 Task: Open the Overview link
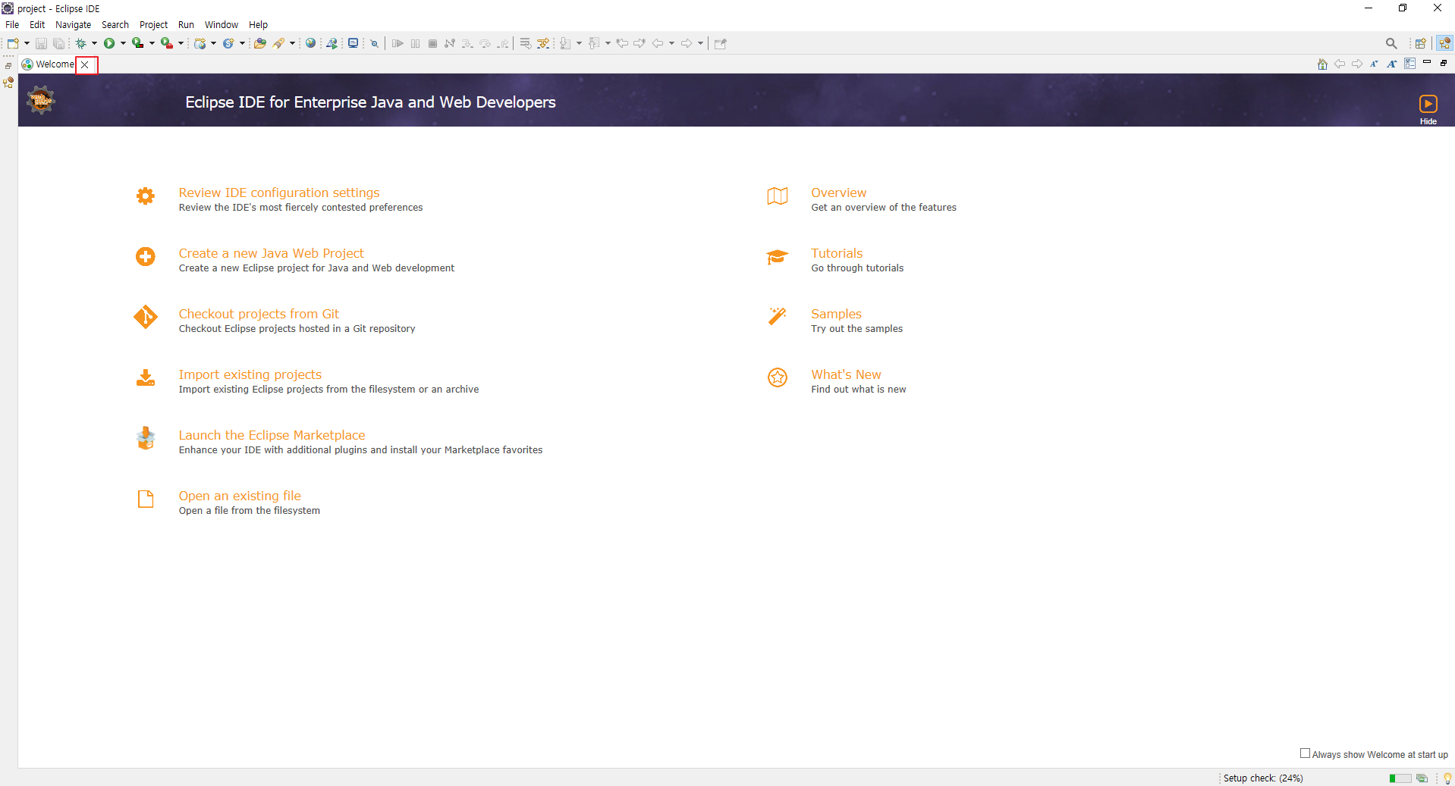click(x=838, y=193)
